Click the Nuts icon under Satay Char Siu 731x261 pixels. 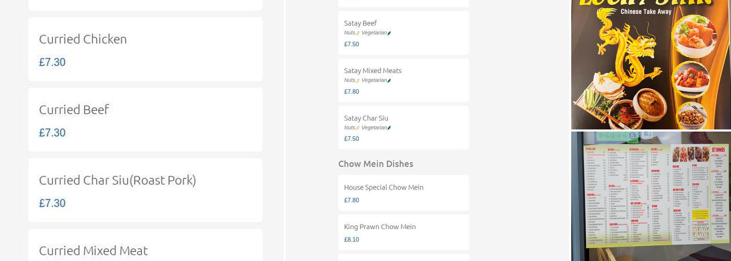click(x=358, y=128)
